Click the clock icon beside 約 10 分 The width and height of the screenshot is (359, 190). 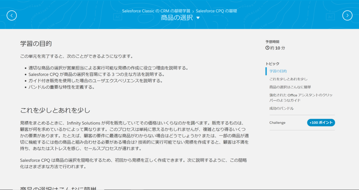[267, 48]
